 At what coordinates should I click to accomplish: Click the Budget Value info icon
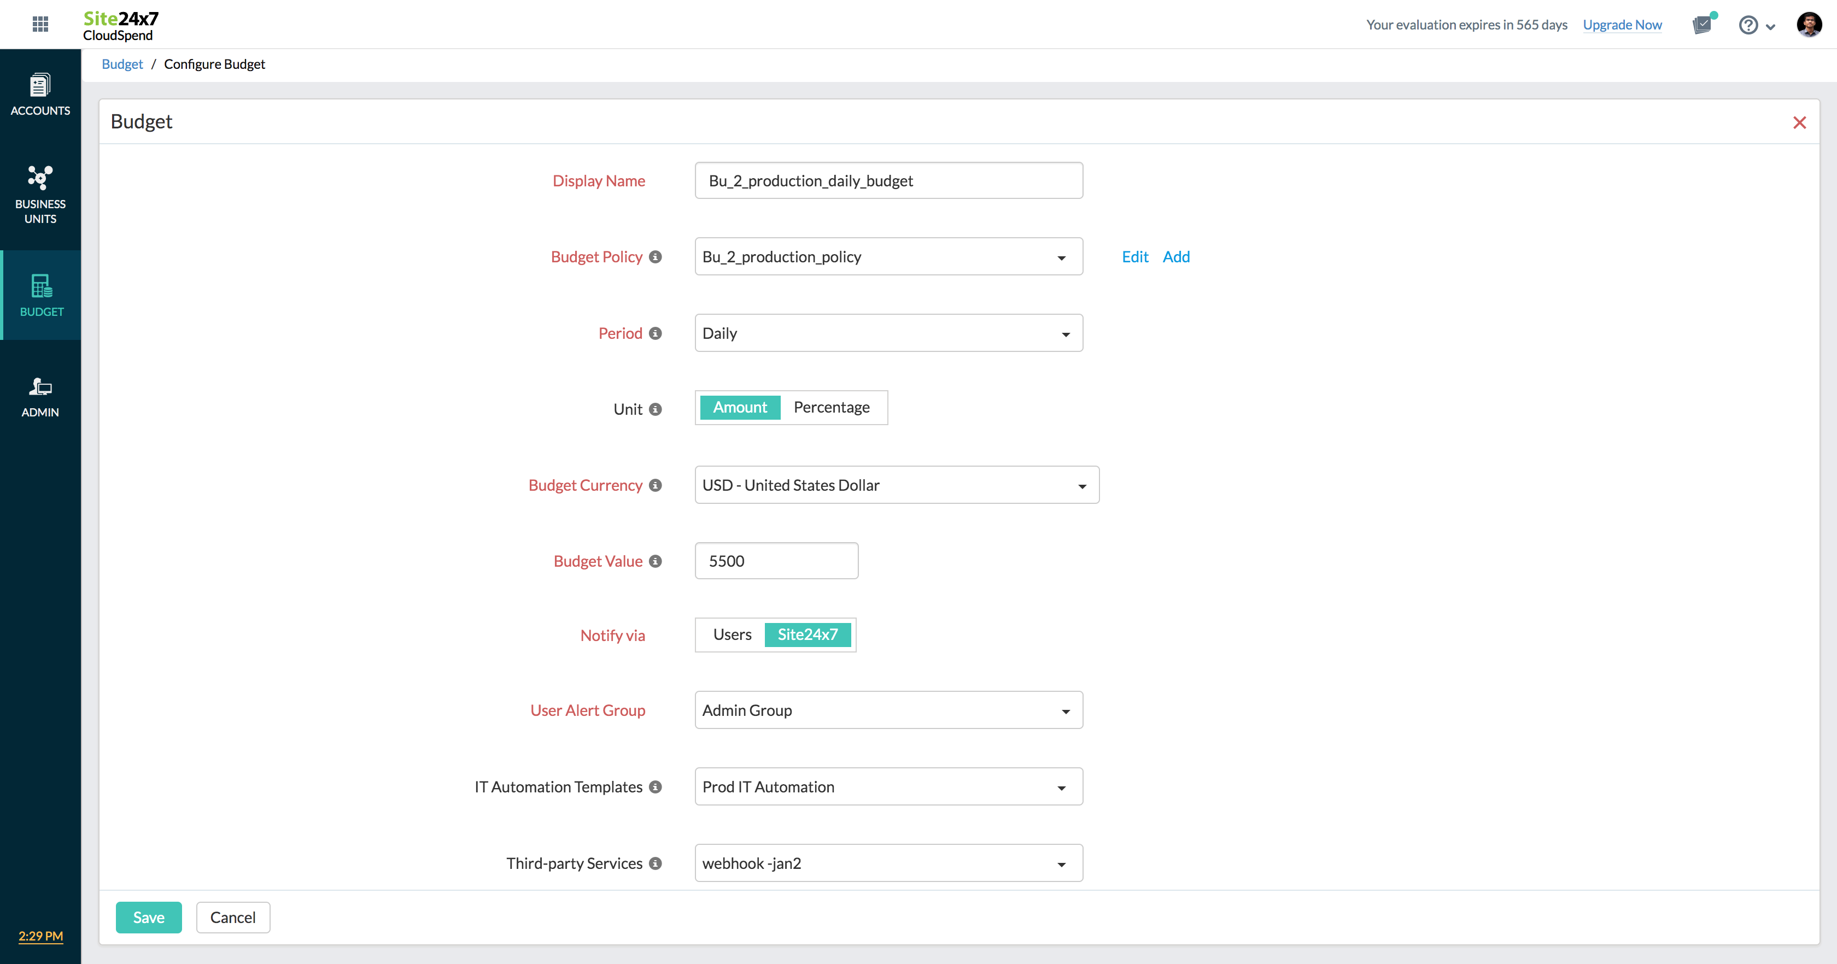pos(656,561)
